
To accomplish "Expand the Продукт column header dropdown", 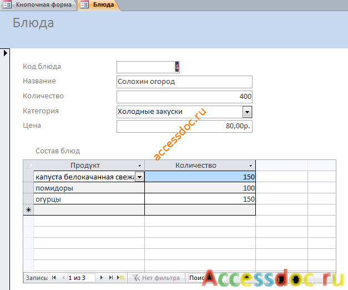I will click(x=139, y=166).
